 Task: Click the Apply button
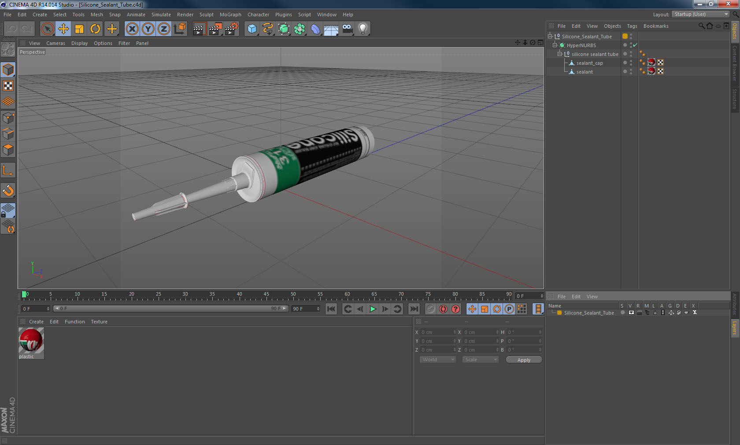pos(524,360)
